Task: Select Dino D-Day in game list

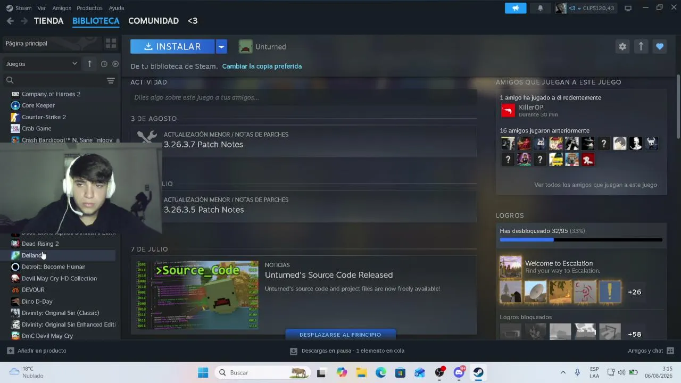Action: pyautogui.click(x=37, y=301)
